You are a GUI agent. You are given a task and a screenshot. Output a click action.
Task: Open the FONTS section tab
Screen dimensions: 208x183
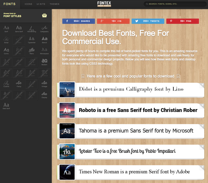pyautogui.click(x=10, y=4)
